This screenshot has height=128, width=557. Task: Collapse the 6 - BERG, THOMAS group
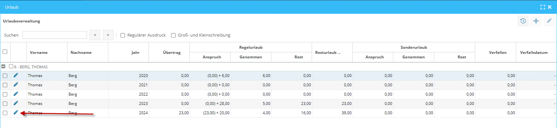tap(3, 66)
